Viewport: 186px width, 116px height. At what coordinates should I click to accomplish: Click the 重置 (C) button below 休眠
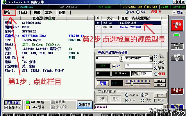(177, 58)
